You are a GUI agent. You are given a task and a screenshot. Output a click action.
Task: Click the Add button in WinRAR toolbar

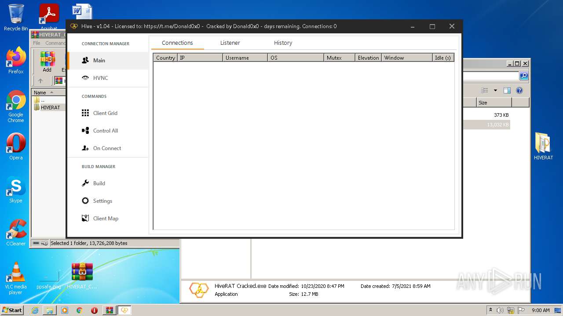click(47, 62)
